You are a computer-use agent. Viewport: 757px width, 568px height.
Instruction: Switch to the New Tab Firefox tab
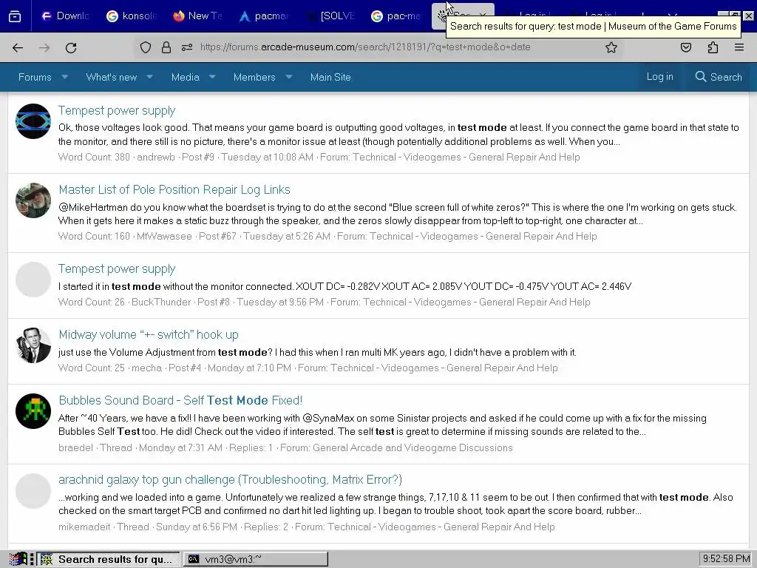(x=198, y=16)
